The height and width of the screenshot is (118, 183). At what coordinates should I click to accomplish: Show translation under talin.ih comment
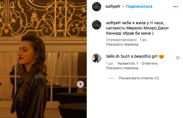point(122,68)
